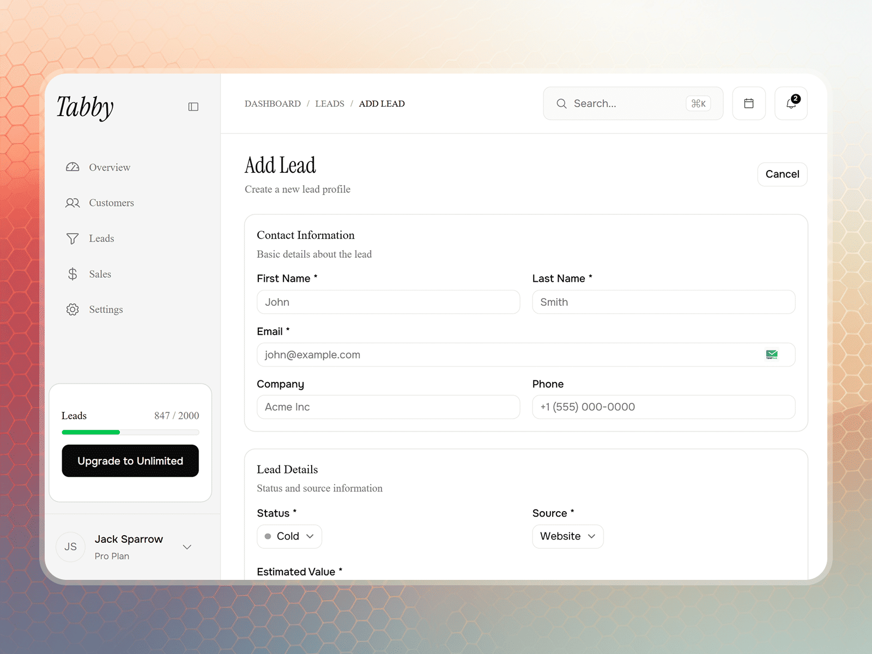872x654 pixels.
Task: Focus the Last Name input field
Action: click(x=663, y=302)
